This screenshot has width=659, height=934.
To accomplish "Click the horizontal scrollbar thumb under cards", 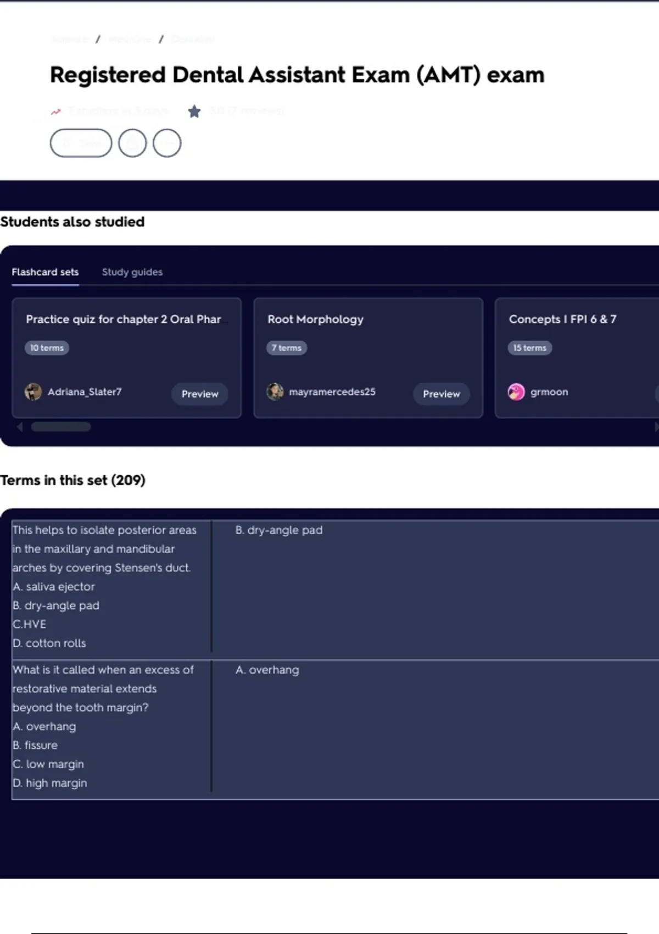I will point(61,427).
